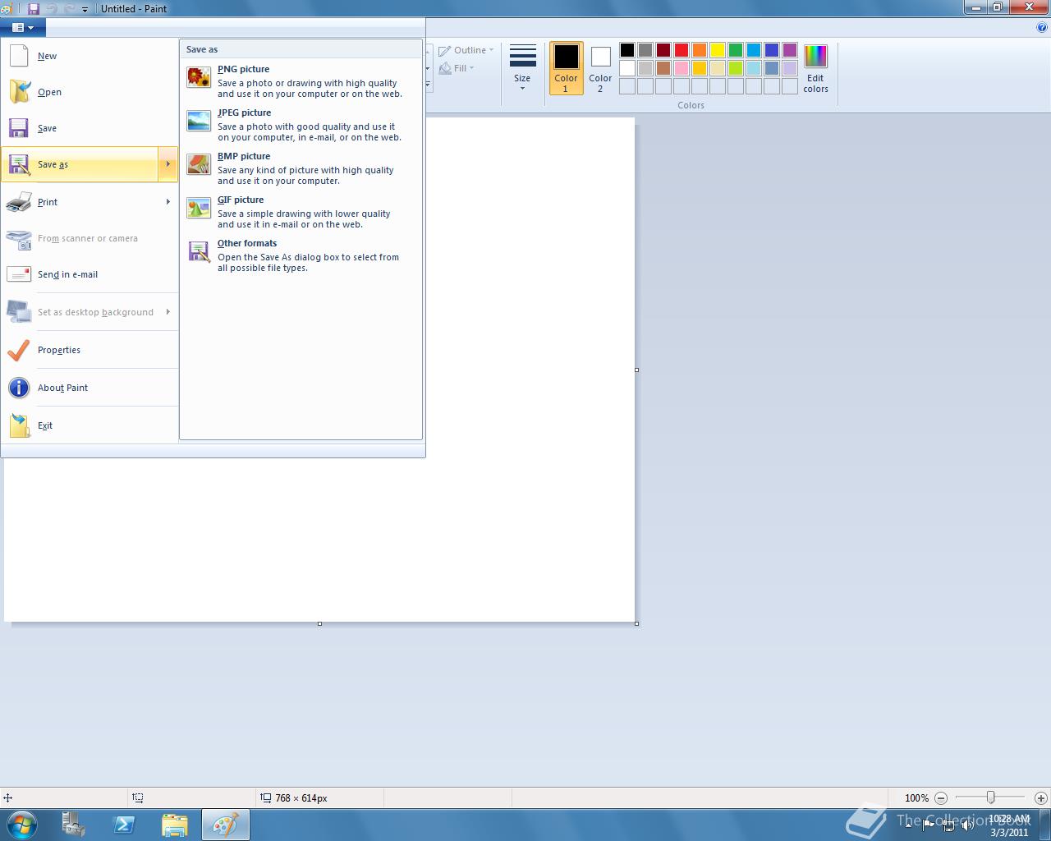1051x841 pixels.
Task: Open Windows Explorer from the taskbar
Action: [174, 825]
